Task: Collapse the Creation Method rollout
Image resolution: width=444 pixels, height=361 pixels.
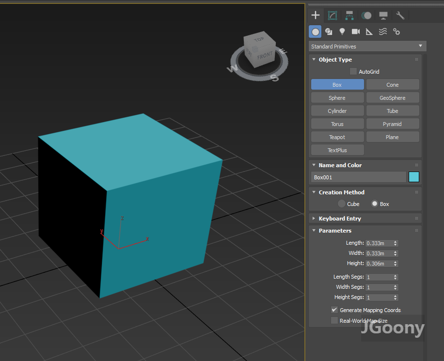Action: 314,192
